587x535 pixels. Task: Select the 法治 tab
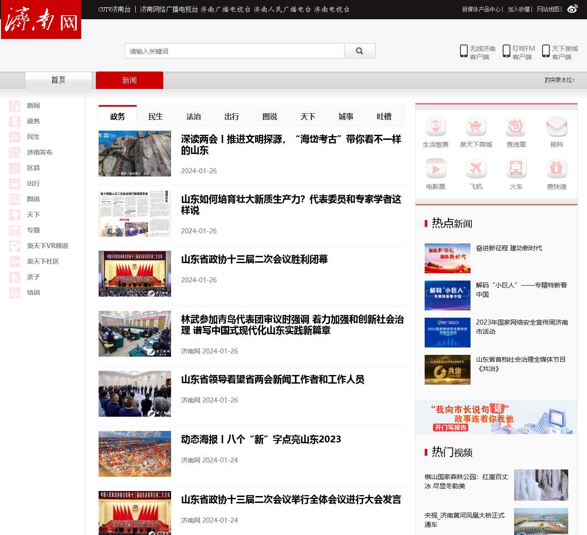pyautogui.click(x=194, y=116)
